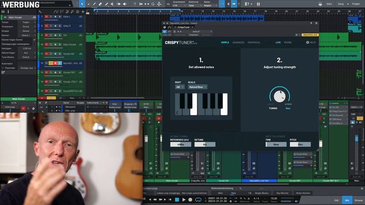The width and height of the screenshot is (365, 205).
Task: Toggle the Loop button in the transport
Action: (x=198, y=199)
